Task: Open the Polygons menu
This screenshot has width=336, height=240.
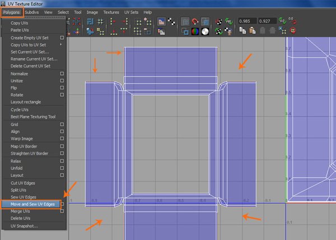Action: click(11, 12)
